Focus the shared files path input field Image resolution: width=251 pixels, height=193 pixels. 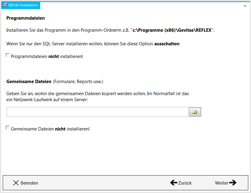coord(98,112)
